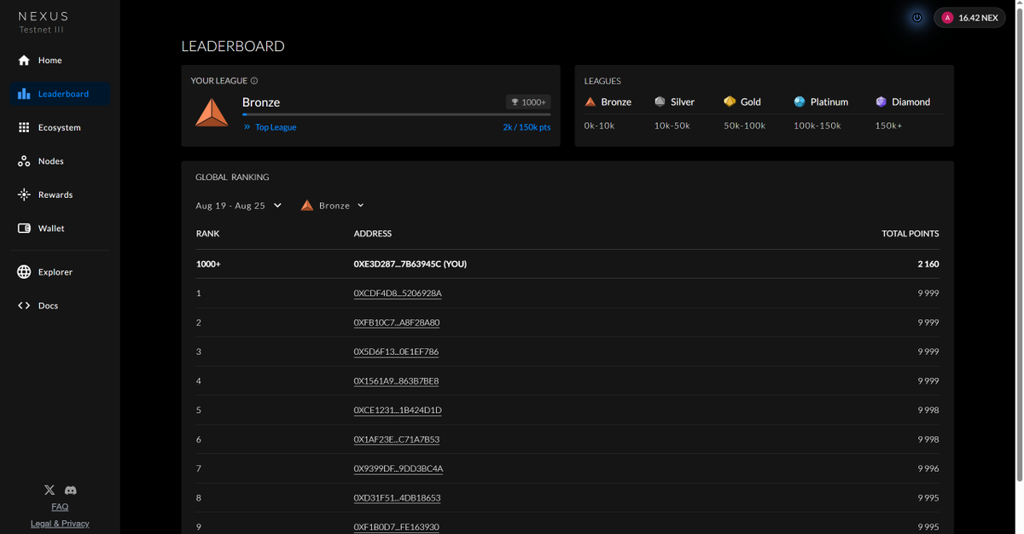Click the Bronze icon in Leagues panel
The width and height of the screenshot is (1024, 534).
pyautogui.click(x=591, y=102)
